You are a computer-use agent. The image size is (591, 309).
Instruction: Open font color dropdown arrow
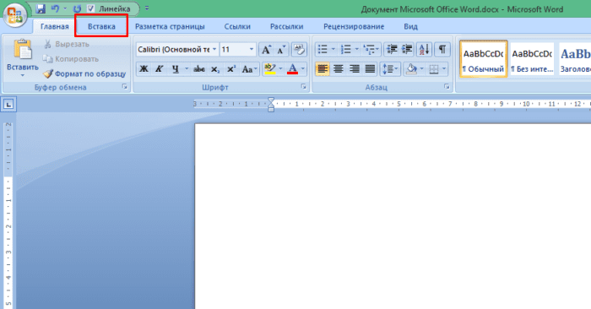pyautogui.click(x=303, y=69)
